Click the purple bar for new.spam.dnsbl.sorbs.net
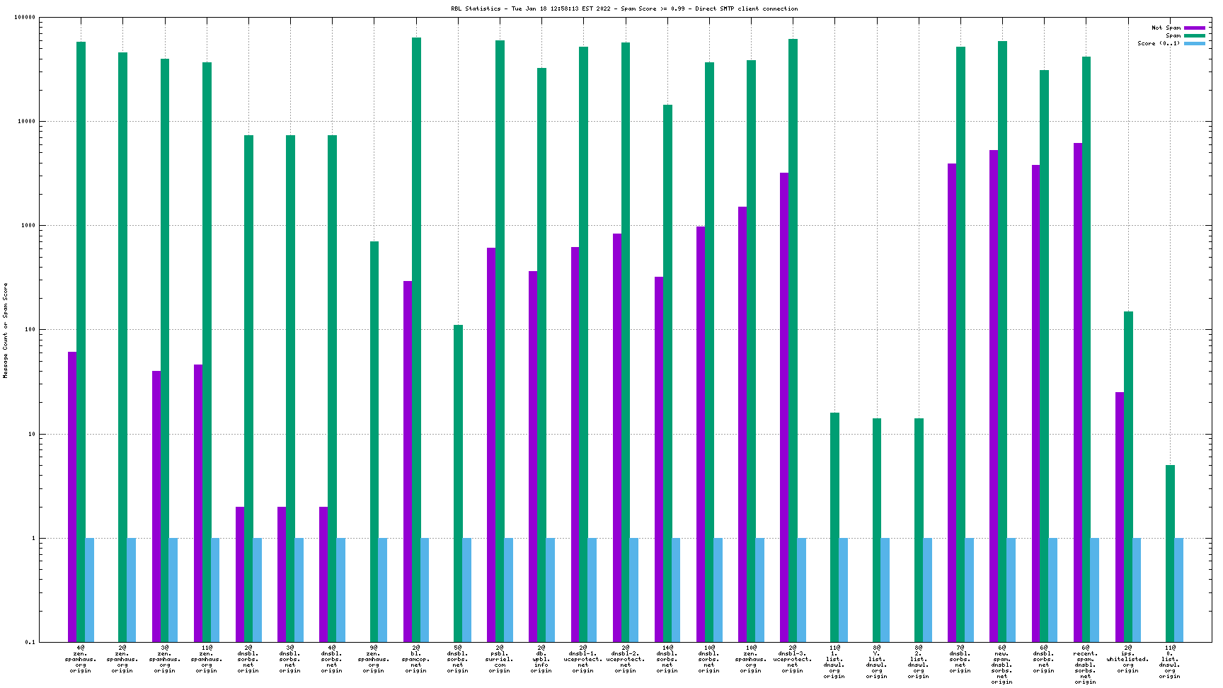1223x688 pixels. (994, 396)
